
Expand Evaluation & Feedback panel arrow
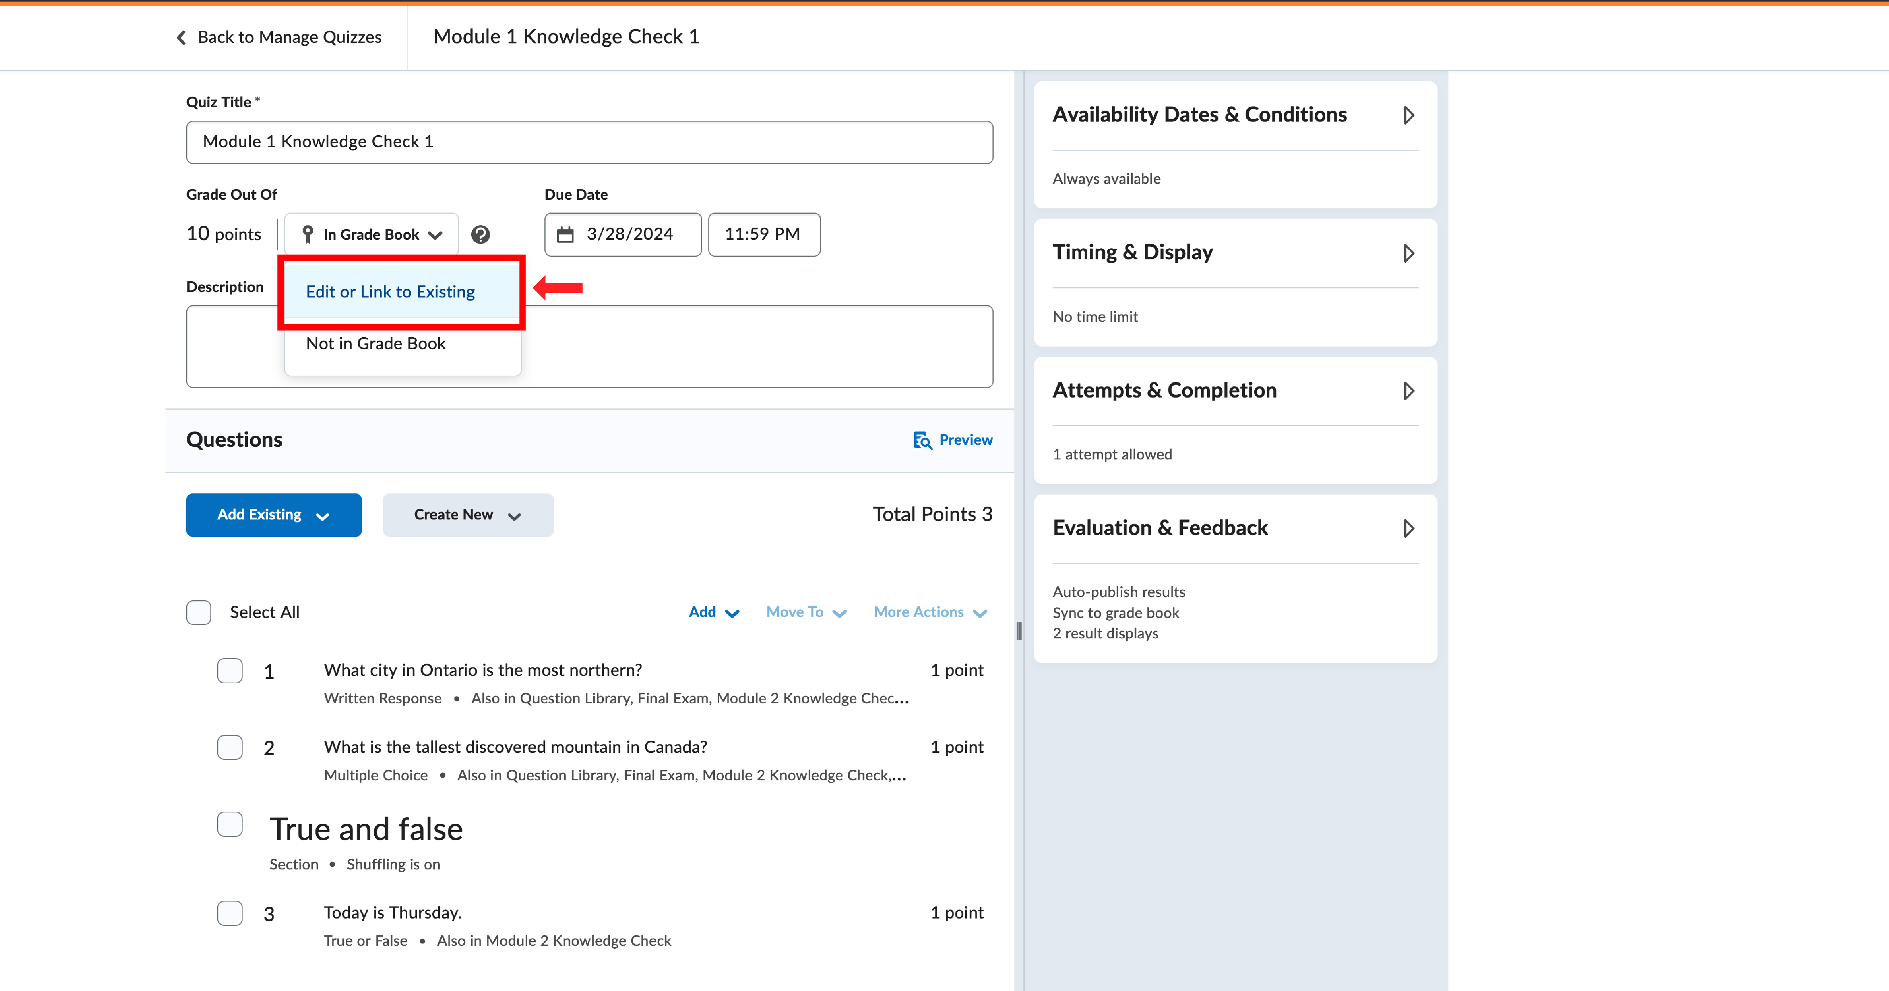tap(1408, 529)
